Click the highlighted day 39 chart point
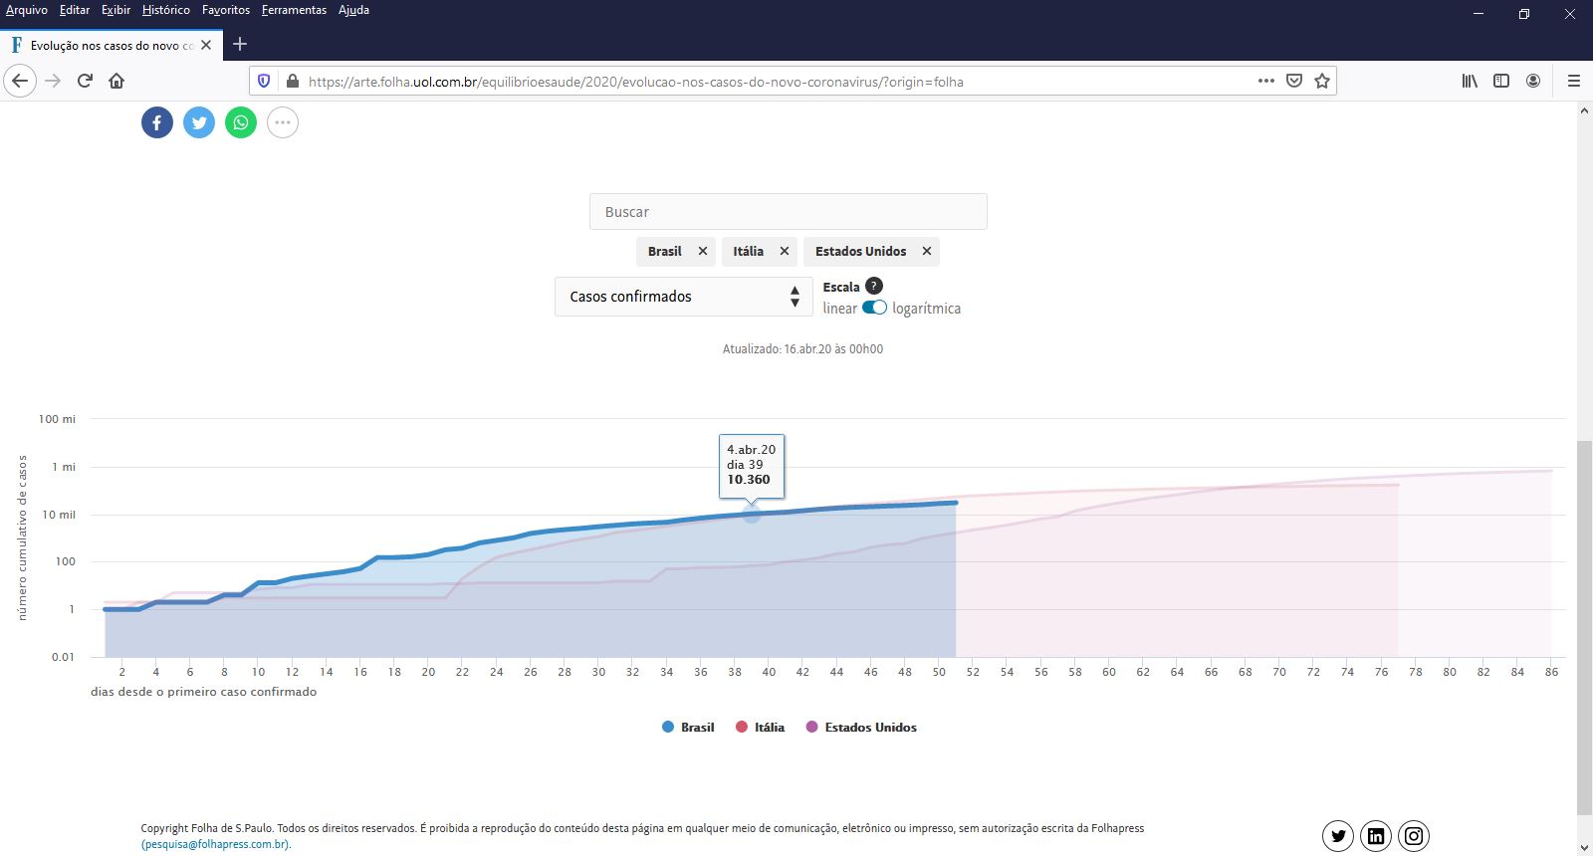1593x856 pixels. [752, 514]
